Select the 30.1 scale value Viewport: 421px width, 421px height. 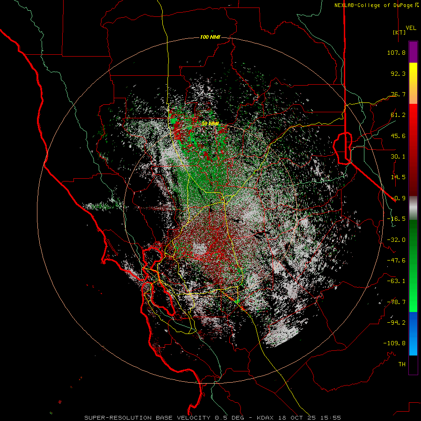398,157
